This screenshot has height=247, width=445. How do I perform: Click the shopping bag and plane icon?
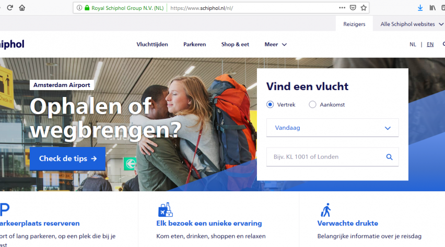click(165, 210)
